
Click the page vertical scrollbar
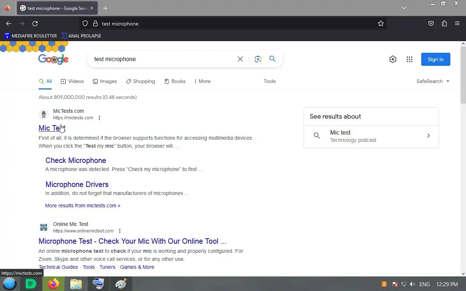[x=463, y=75]
